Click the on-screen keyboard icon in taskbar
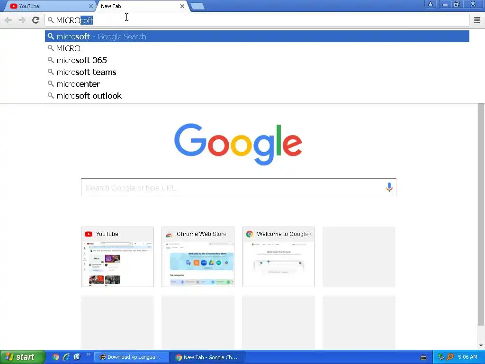Image resolution: width=485 pixels, height=364 pixels. [x=423, y=357]
